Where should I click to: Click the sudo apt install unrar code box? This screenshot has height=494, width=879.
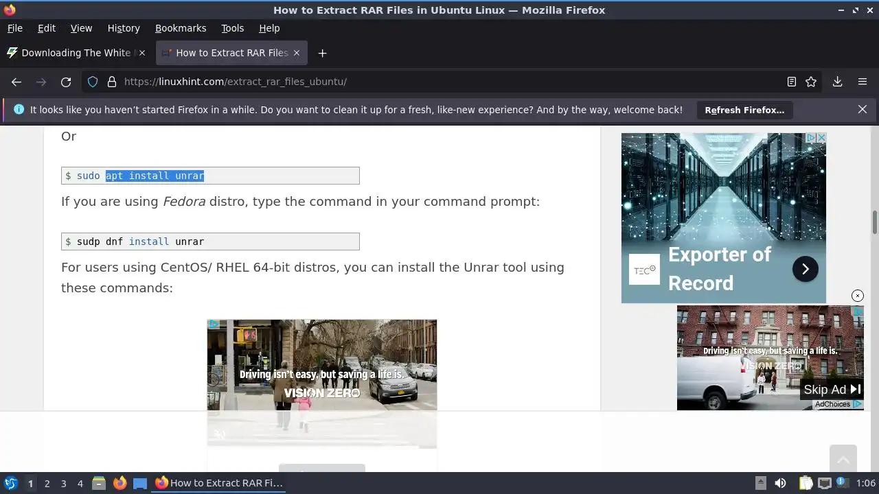click(x=210, y=176)
